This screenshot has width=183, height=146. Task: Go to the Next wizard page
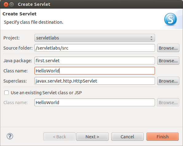point(92,137)
